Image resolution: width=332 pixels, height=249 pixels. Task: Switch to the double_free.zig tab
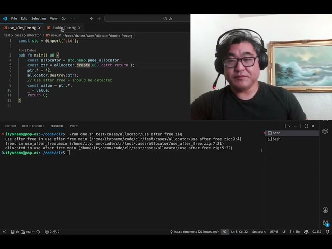click(63, 27)
